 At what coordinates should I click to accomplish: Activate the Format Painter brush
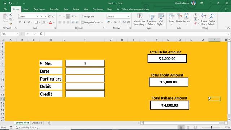pos(10,23)
